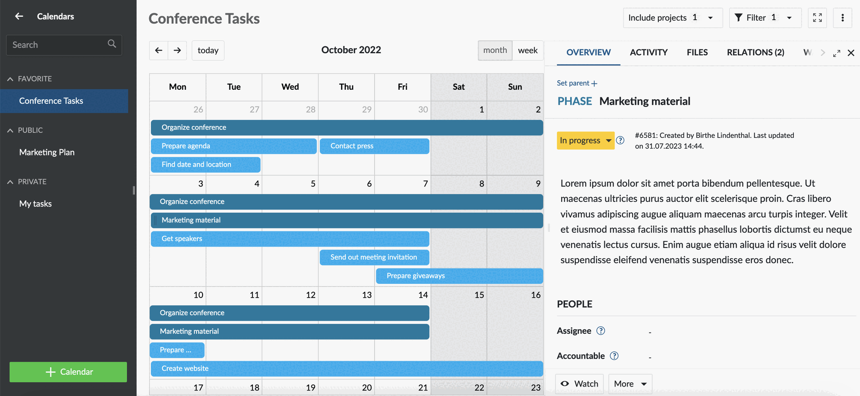The width and height of the screenshot is (860, 396).
Task: Select Organize conference in the first week
Action: [347, 128]
